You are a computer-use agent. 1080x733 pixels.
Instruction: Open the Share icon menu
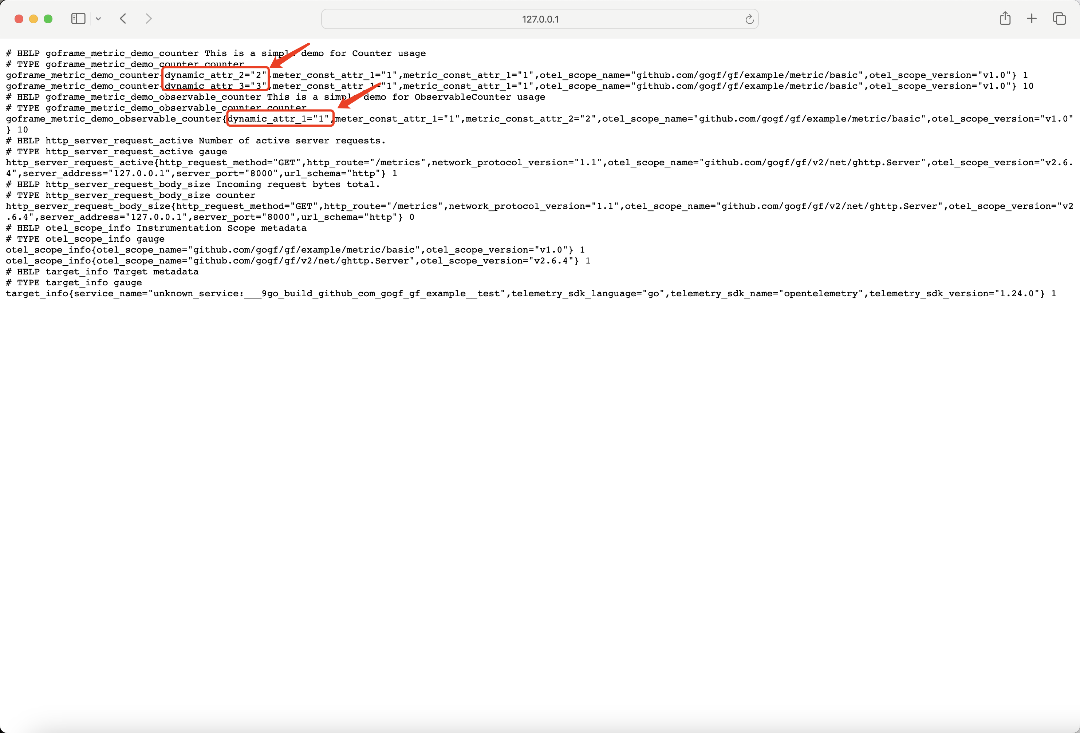(1005, 19)
